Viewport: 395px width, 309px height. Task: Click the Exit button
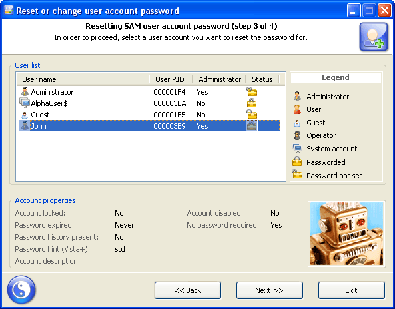(x=352, y=290)
